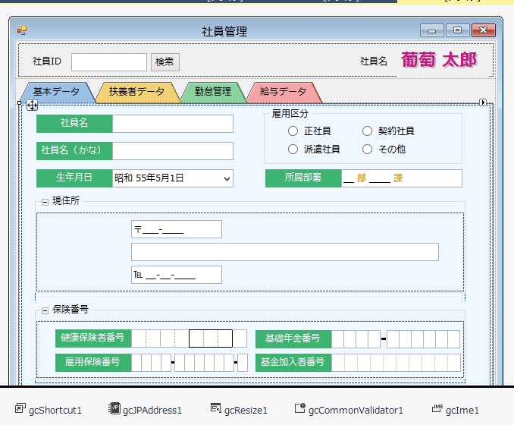Click the green 雇用保険番号 label
The image size is (514, 425).
[x=93, y=362]
